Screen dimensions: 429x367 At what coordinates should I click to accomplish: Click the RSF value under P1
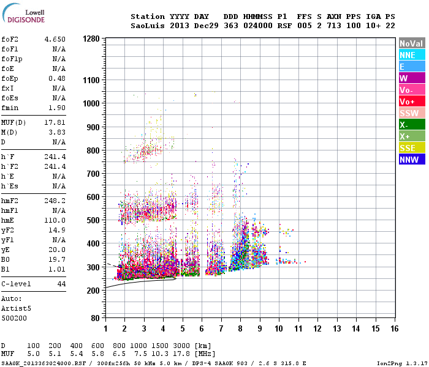coord(284,26)
